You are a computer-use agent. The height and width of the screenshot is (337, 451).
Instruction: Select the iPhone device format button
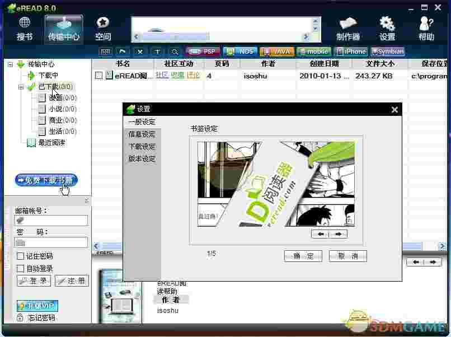click(x=351, y=52)
